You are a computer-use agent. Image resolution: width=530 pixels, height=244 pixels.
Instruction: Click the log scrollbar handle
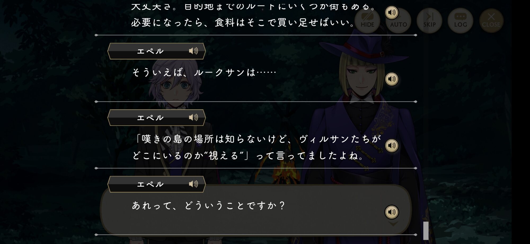(x=426, y=231)
